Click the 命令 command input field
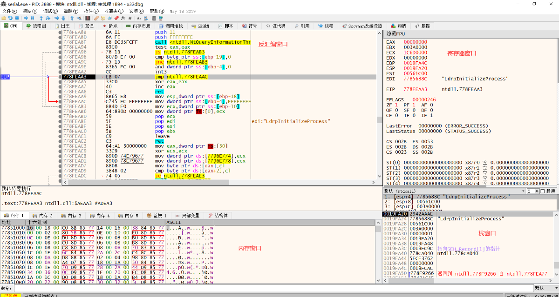The width and height of the screenshot is (559, 297). coord(270,288)
